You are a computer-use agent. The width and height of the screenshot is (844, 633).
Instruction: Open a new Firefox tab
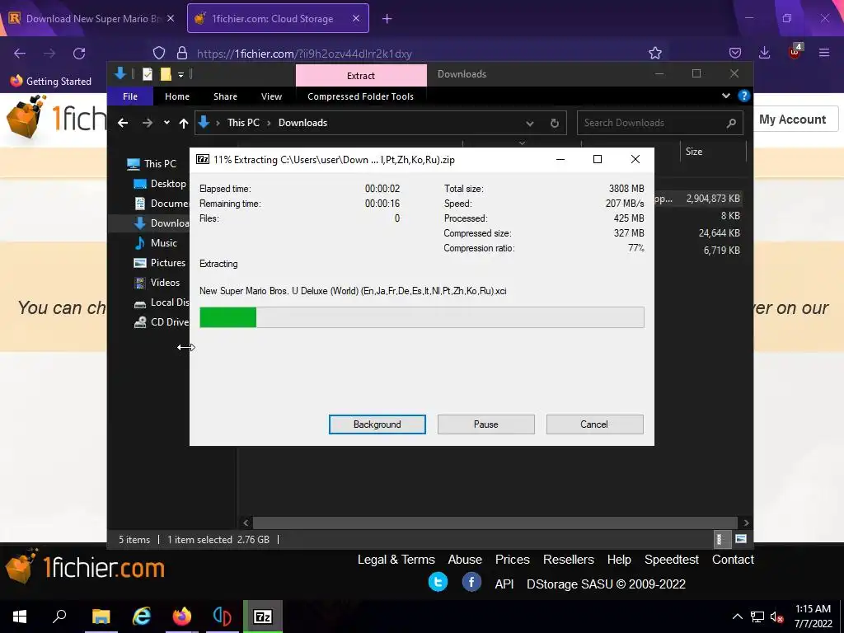pyautogui.click(x=387, y=19)
